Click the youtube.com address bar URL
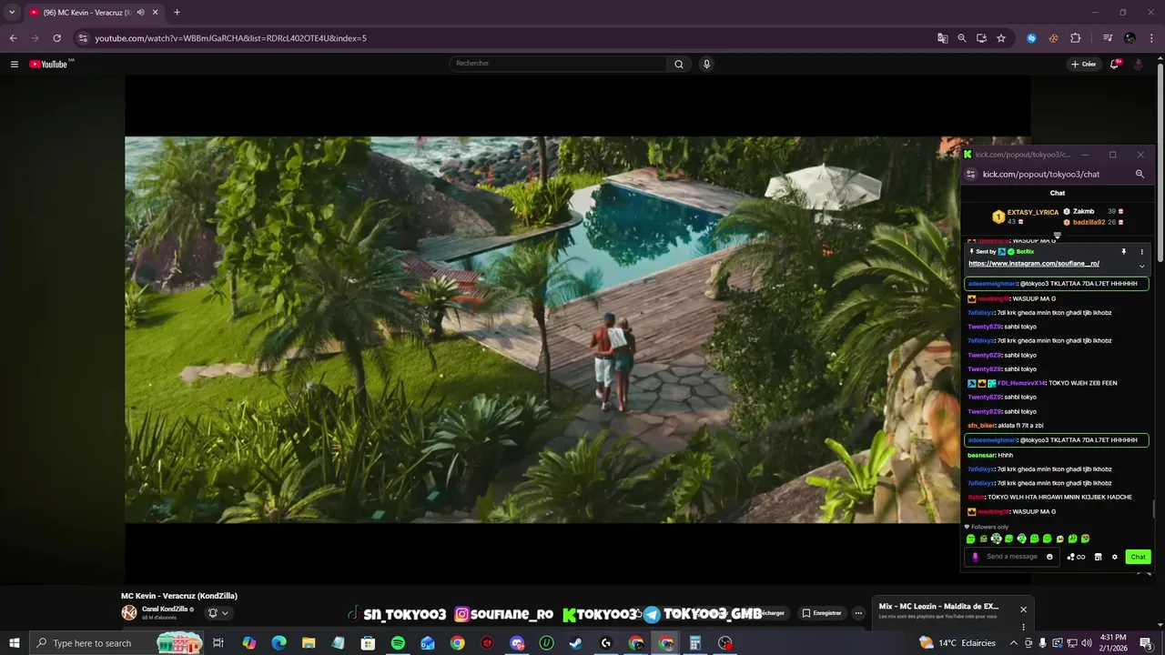The height and width of the screenshot is (655, 1165). point(230,38)
